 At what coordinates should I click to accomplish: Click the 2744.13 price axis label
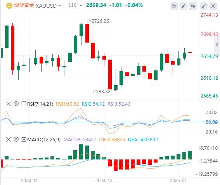tap(209, 15)
